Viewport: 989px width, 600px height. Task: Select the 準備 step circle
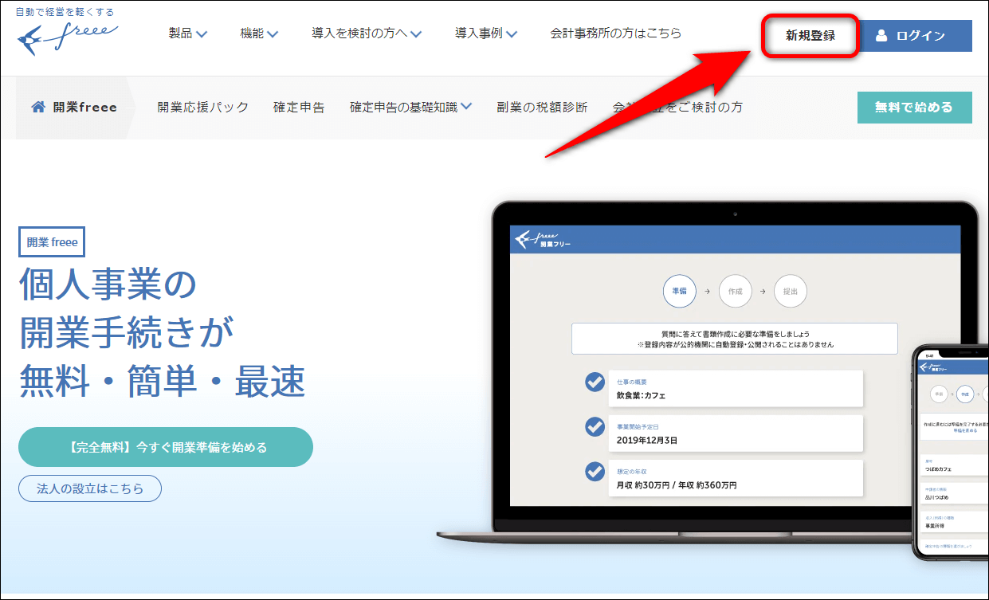(679, 292)
